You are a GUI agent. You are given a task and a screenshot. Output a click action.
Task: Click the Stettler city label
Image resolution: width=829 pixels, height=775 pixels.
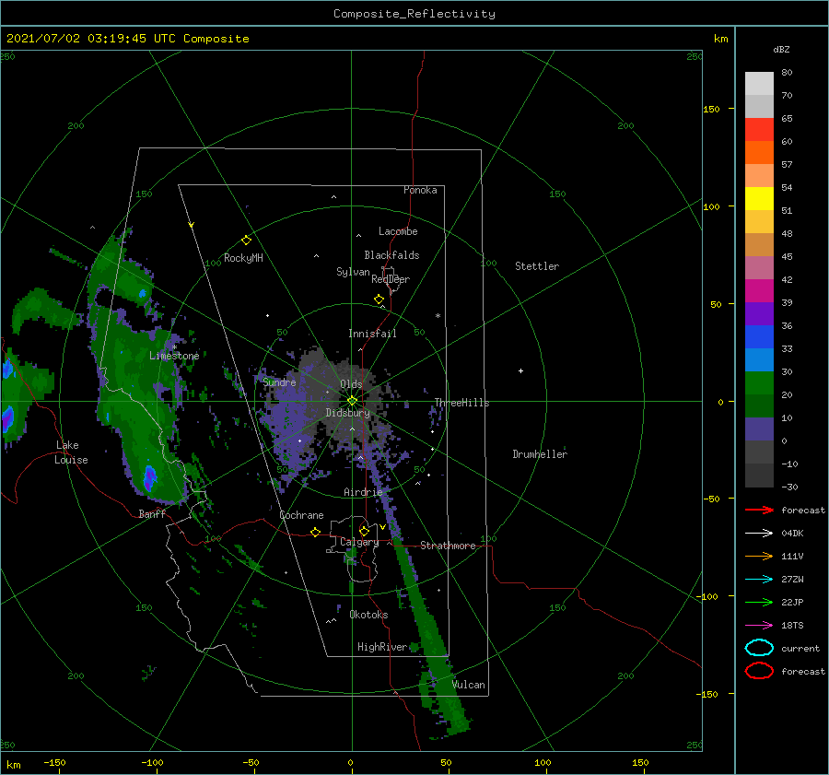pyautogui.click(x=537, y=266)
